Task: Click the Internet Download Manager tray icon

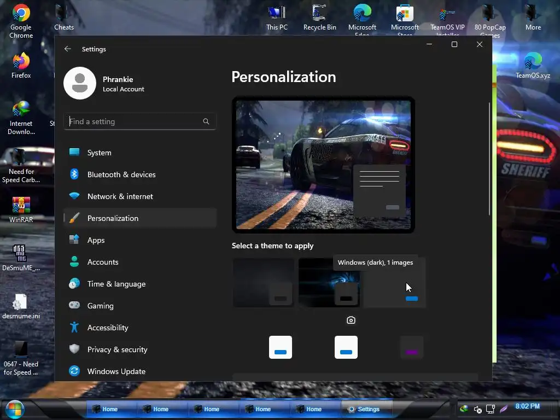Action: 464,409
